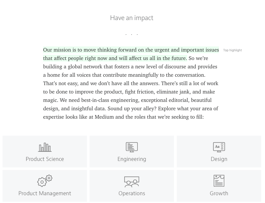Open the Product Management label link
The height and width of the screenshot is (203, 265).
[45, 194]
